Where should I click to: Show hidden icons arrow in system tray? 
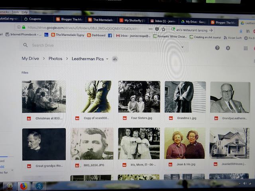[x=239, y=183]
